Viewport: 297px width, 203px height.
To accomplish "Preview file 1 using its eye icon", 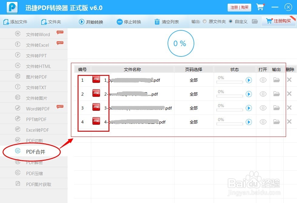I will tap(263, 80).
